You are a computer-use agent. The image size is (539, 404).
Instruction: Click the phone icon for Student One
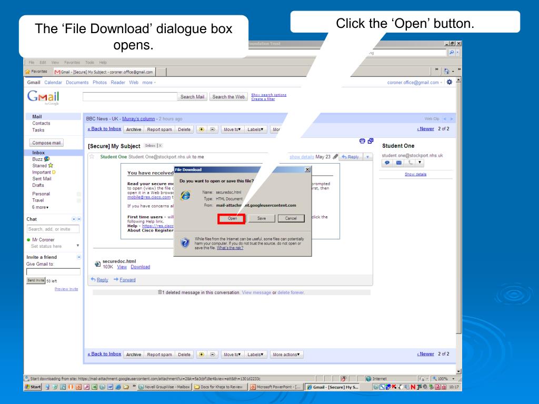(x=410, y=163)
